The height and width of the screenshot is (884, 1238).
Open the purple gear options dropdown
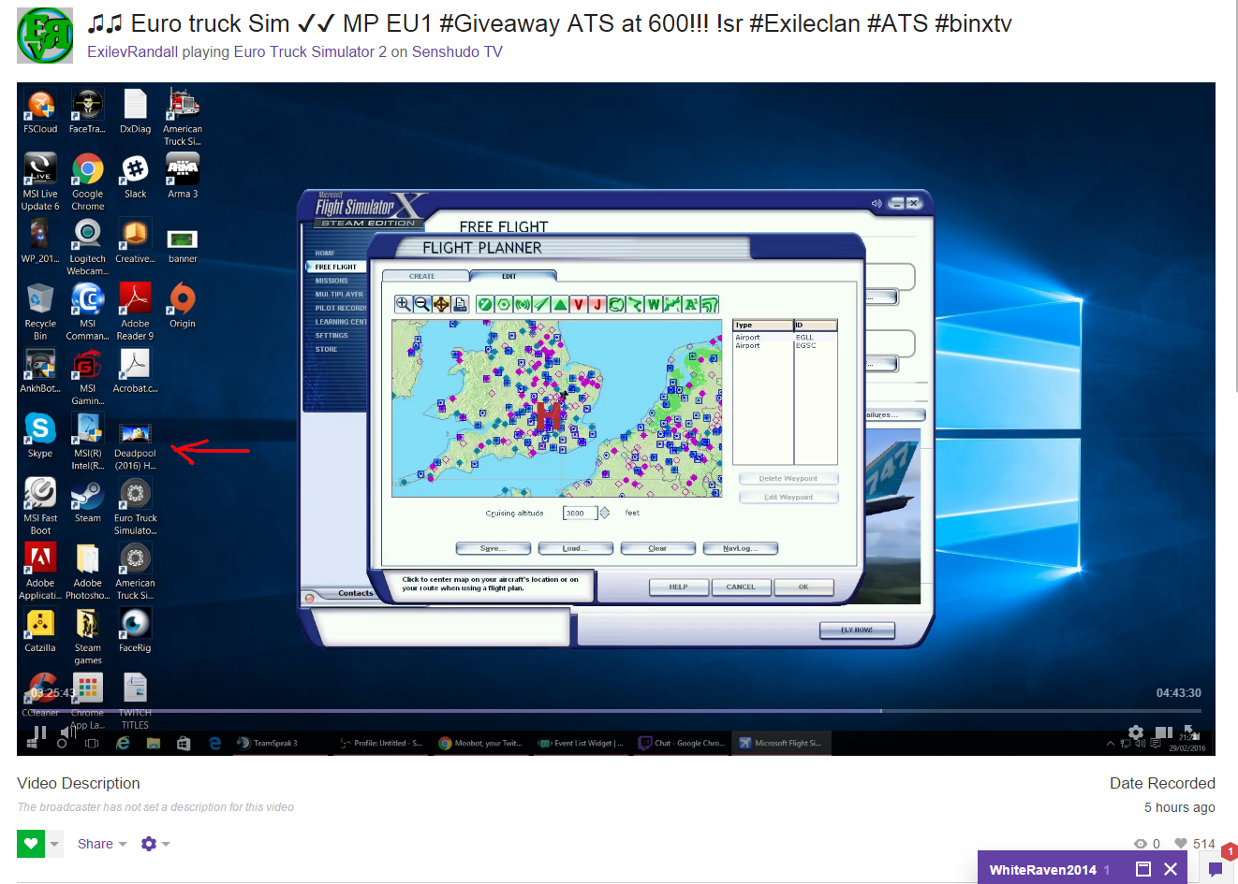[x=155, y=844]
